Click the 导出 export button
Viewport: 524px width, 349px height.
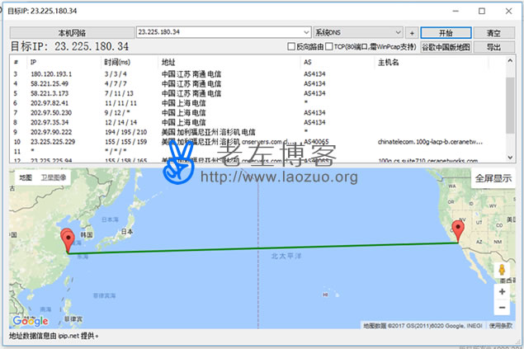493,47
